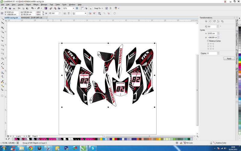This screenshot has height=151, width=241.
Task: Open the Effects menu
Action: pyautogui.click(x=36, y=5)
